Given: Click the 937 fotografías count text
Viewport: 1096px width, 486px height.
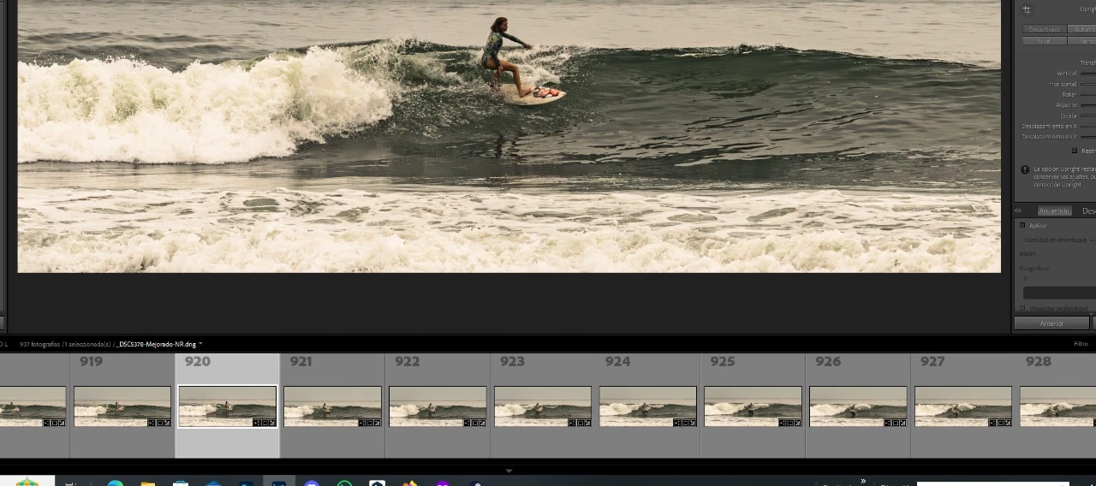Looking at the screenshot, I should tap(39, 344).
